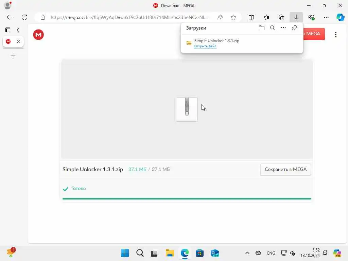
Task: Switch to Microsoft Edge taskbar icon
Action: click(x=185, y=253)
